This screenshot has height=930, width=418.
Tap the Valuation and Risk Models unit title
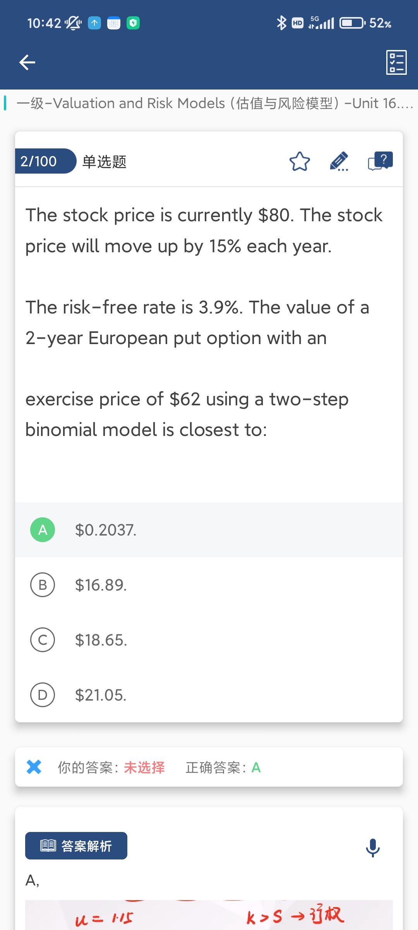coord(215,103)
